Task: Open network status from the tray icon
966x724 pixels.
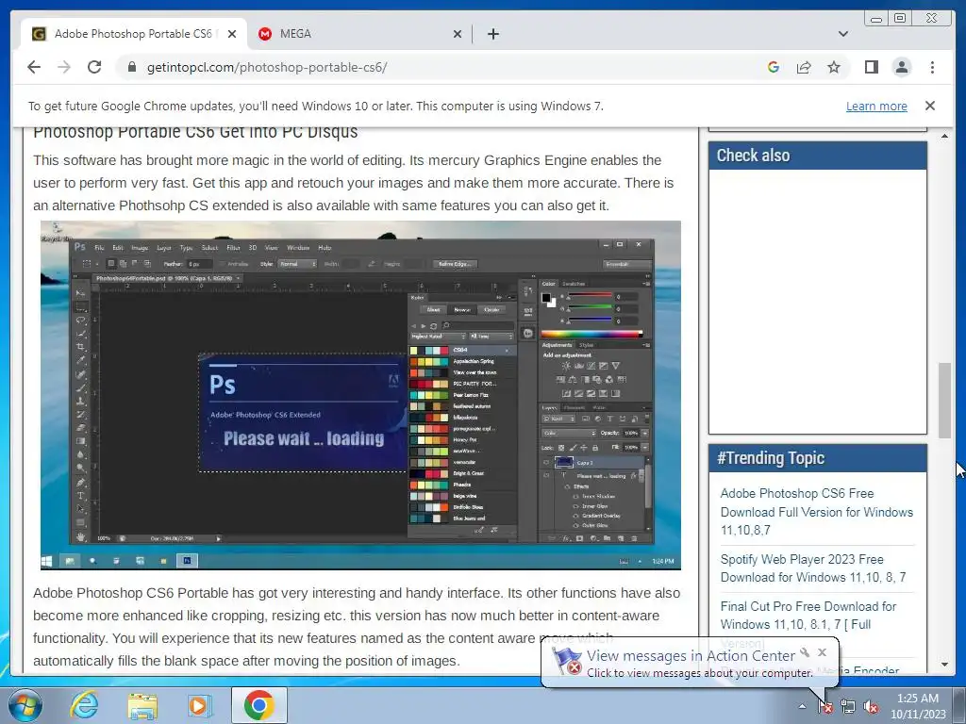Action: [848, 706]
